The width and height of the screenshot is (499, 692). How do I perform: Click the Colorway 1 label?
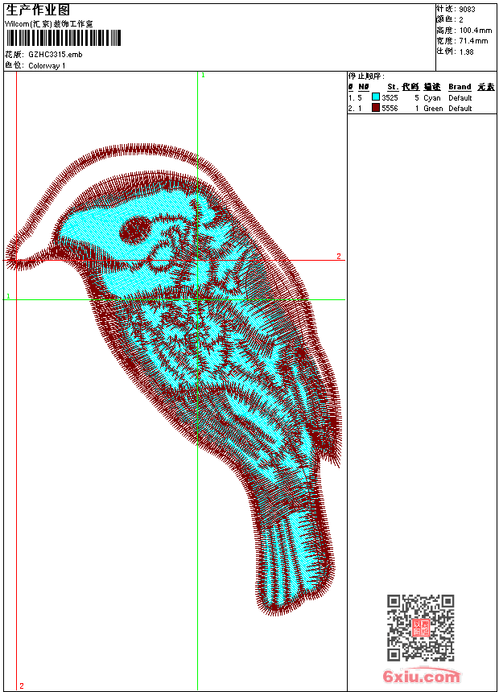47,65
